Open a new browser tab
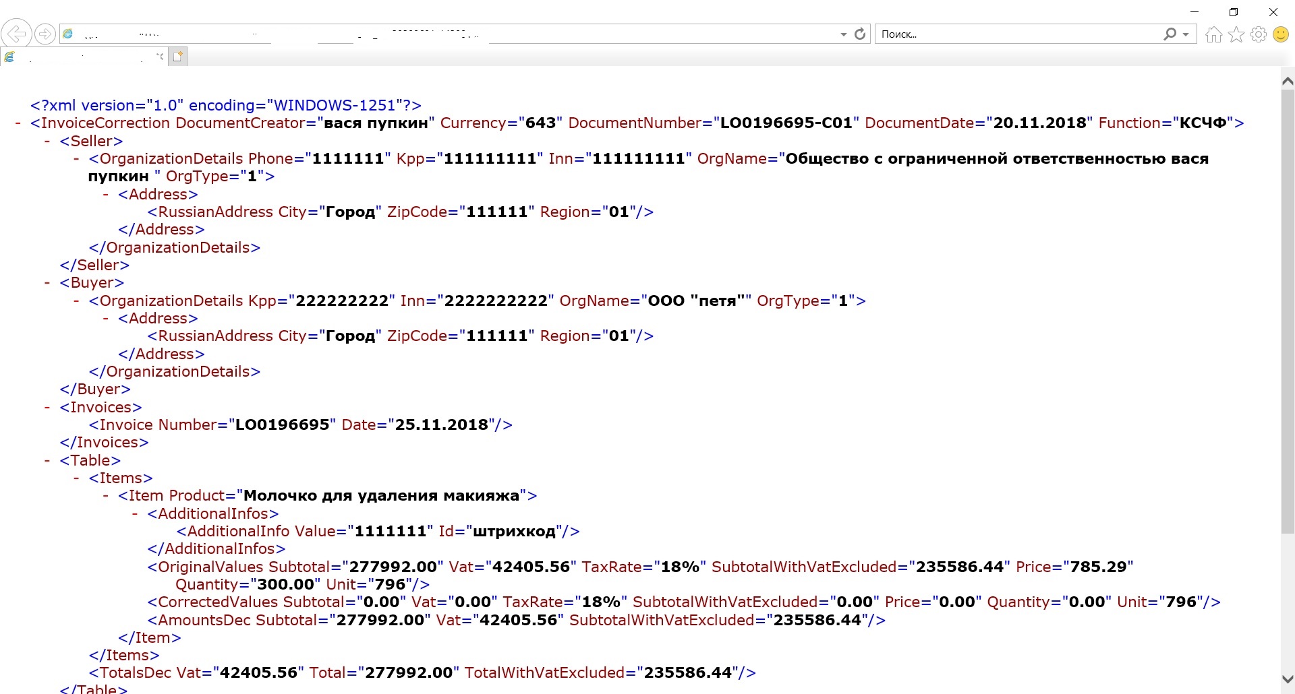Viewport: 1295px width, 694px height. pos(177,57)
